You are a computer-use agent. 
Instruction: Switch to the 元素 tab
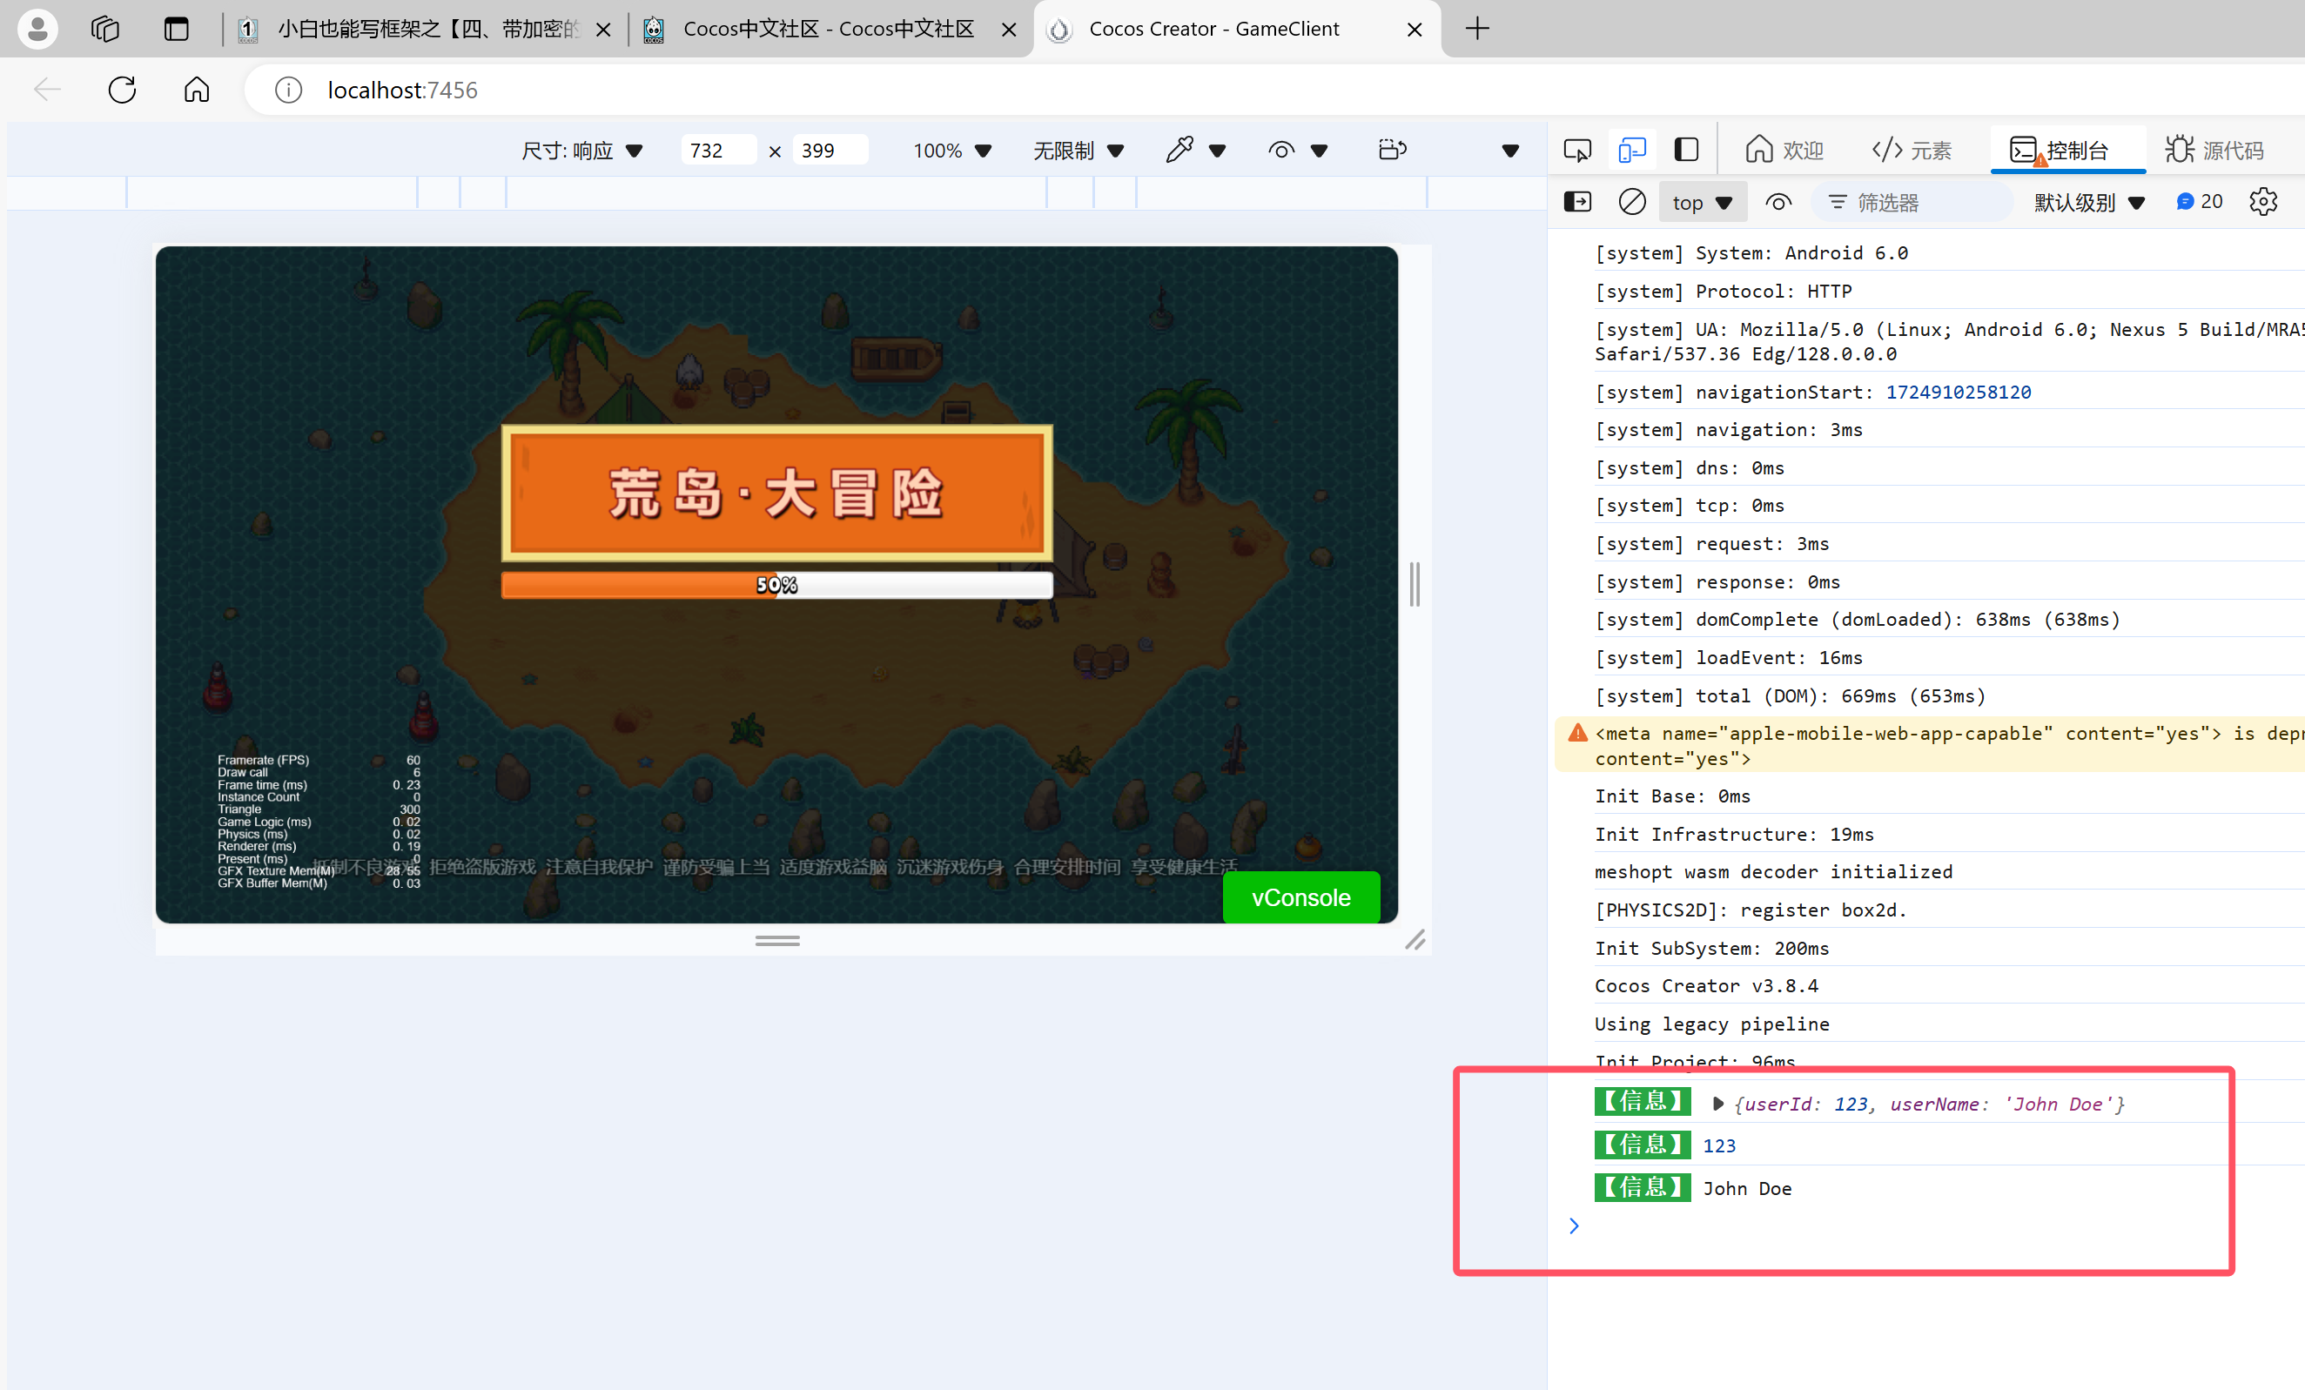[1912, 150]
